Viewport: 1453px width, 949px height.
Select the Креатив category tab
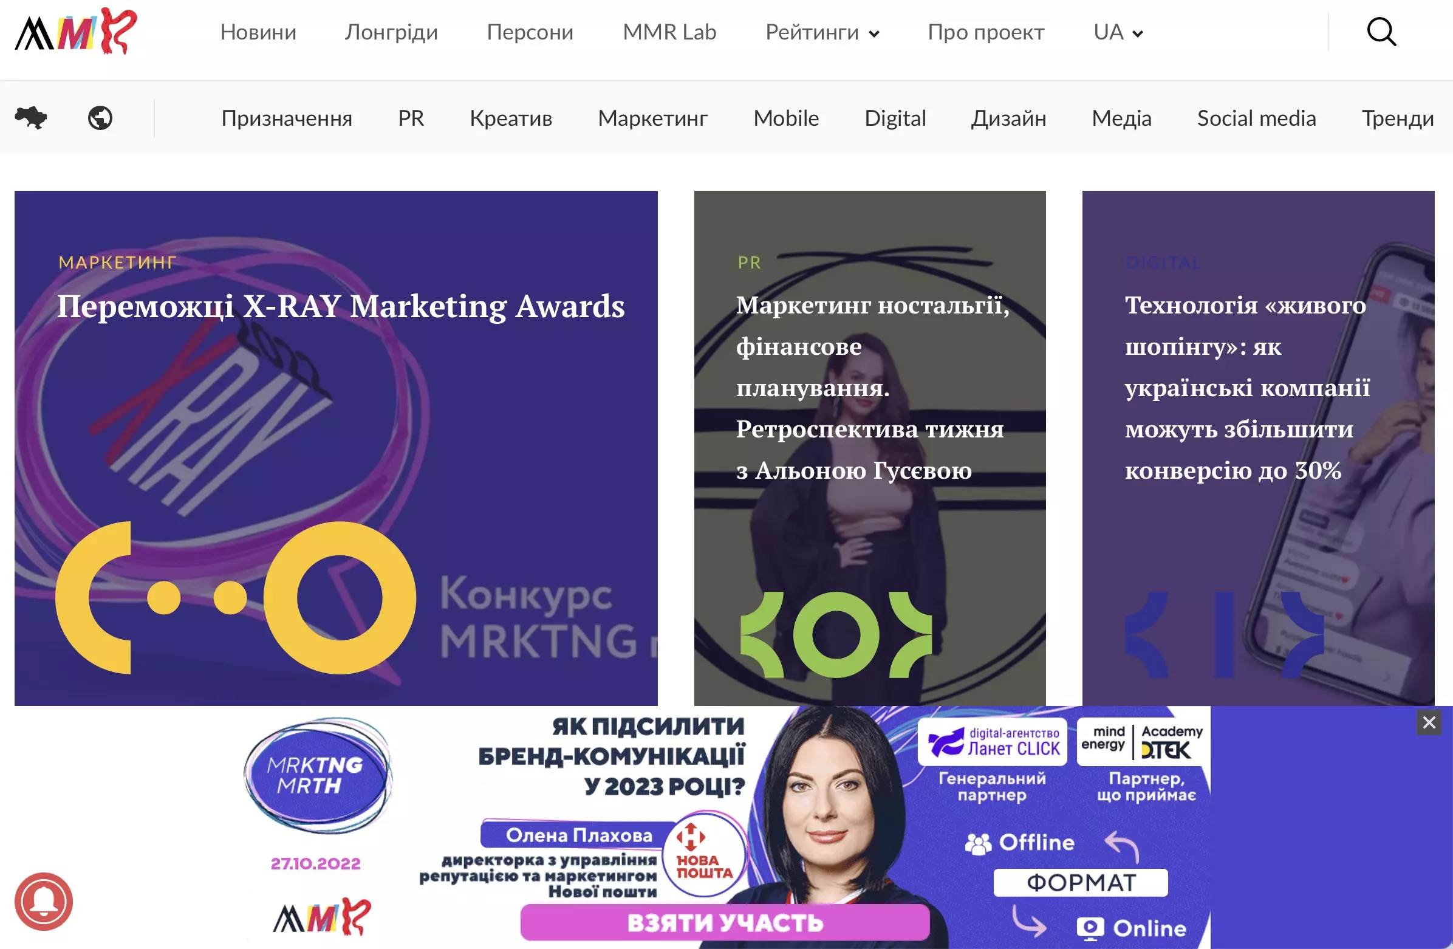(511, 118)
